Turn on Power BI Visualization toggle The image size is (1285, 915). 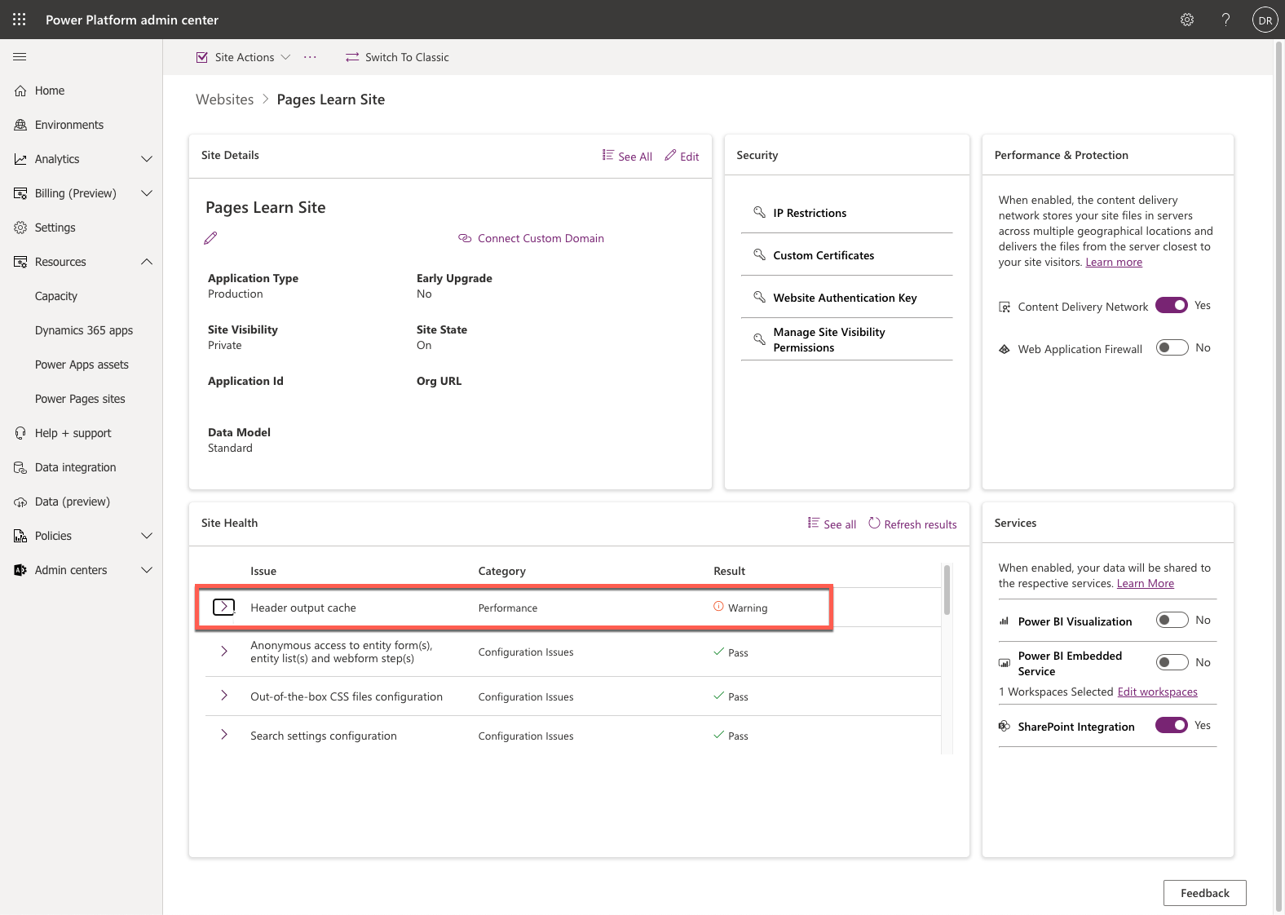point(1172,620)
